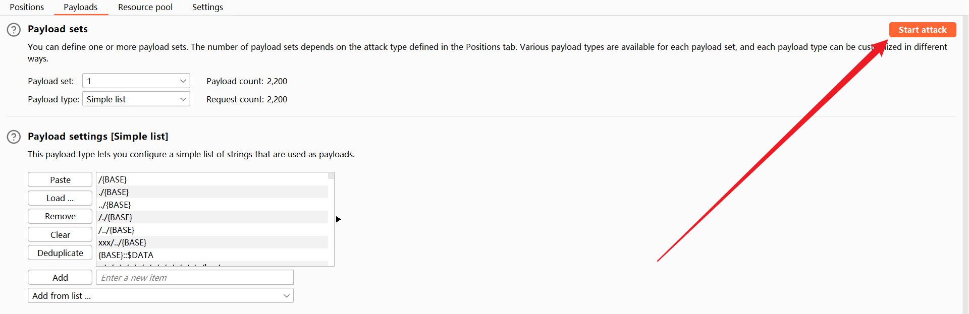Expand the Add from list dropdown

coord(160,296)
